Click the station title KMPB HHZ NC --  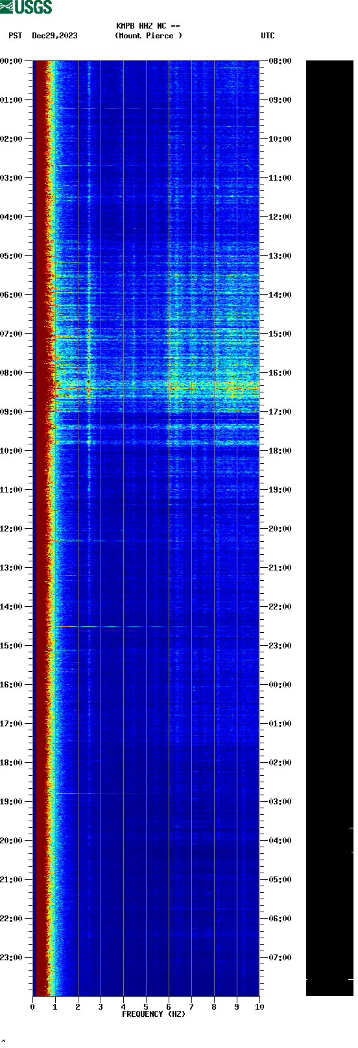[148, 26]
